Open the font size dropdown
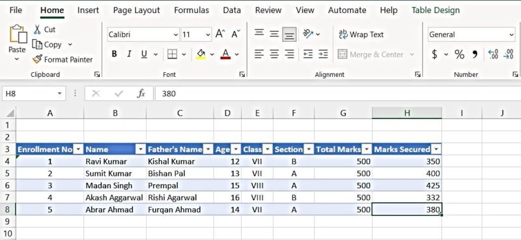The width and height of the screenshot is (521, 240). pos(208,34)
